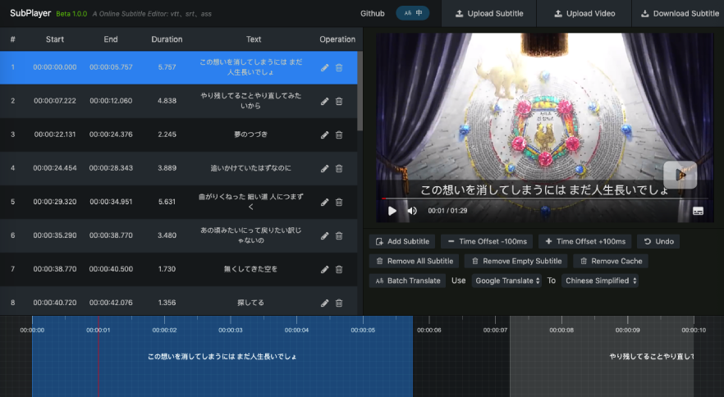Click the End column header
The image size is (724, 397).
[111, 39]
